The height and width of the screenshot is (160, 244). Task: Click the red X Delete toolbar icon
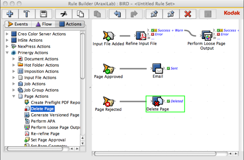[188, 14]
